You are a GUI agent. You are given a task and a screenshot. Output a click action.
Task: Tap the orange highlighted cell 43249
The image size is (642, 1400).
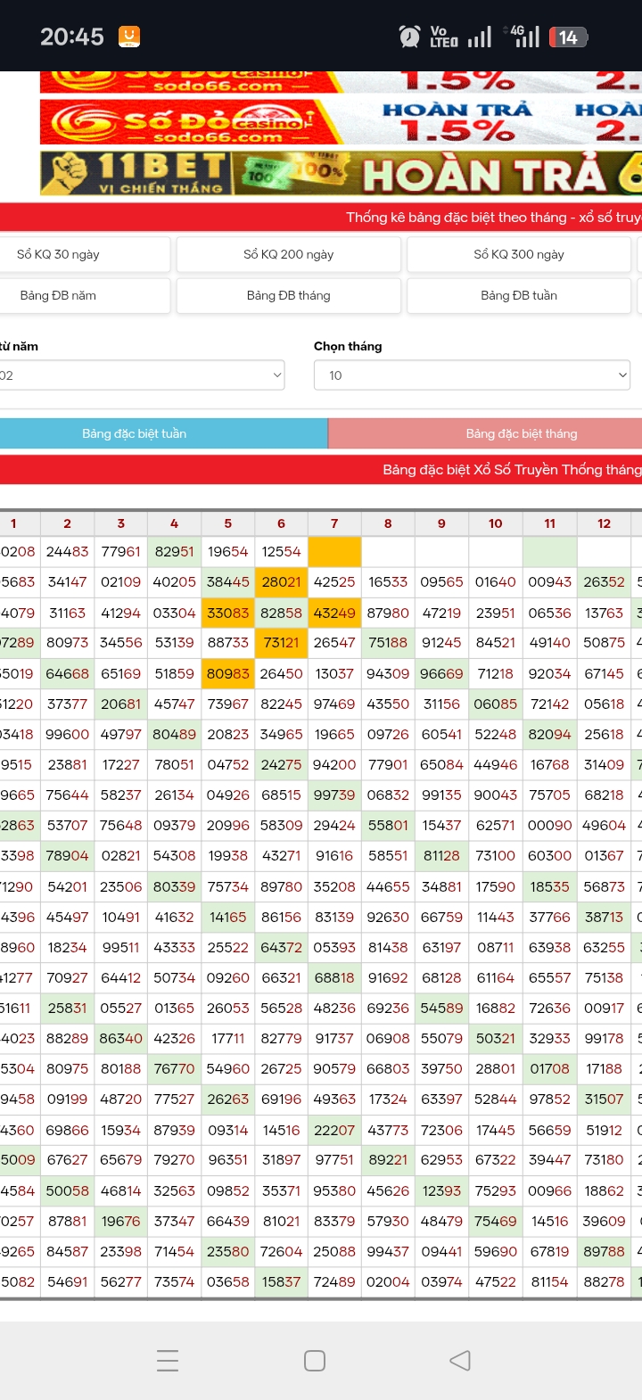(x=334, y=613)
